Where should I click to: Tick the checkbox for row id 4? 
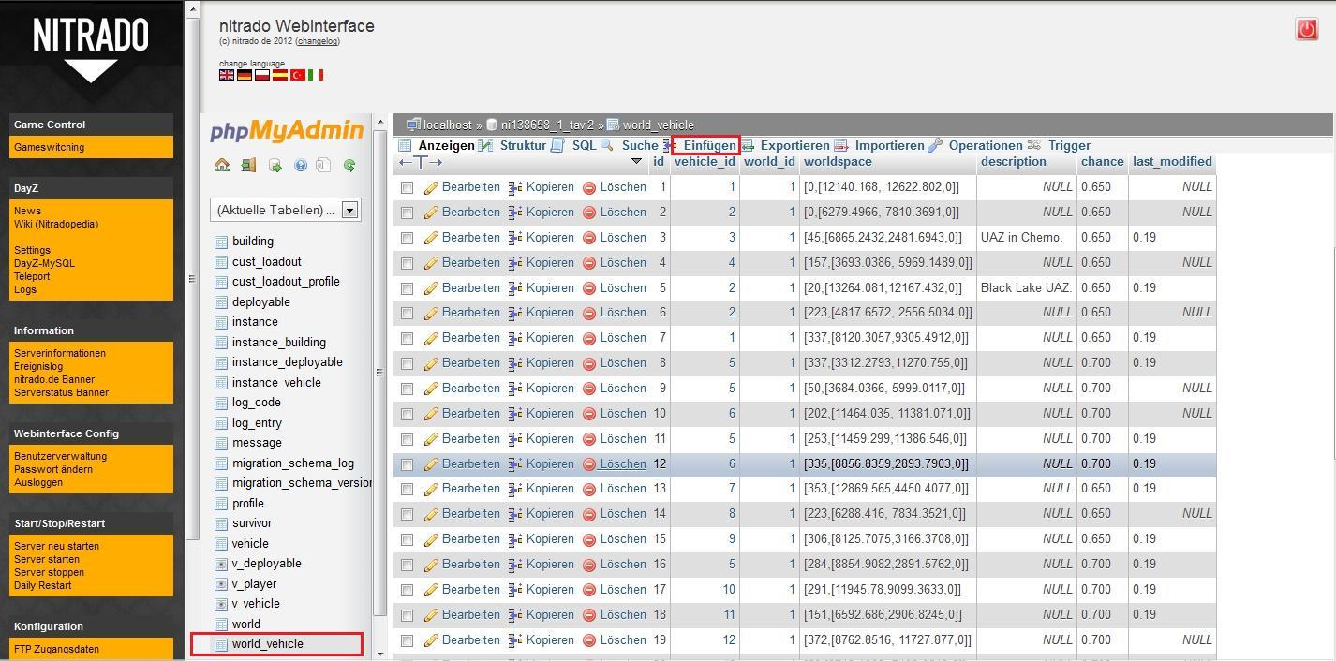[407, 264]
